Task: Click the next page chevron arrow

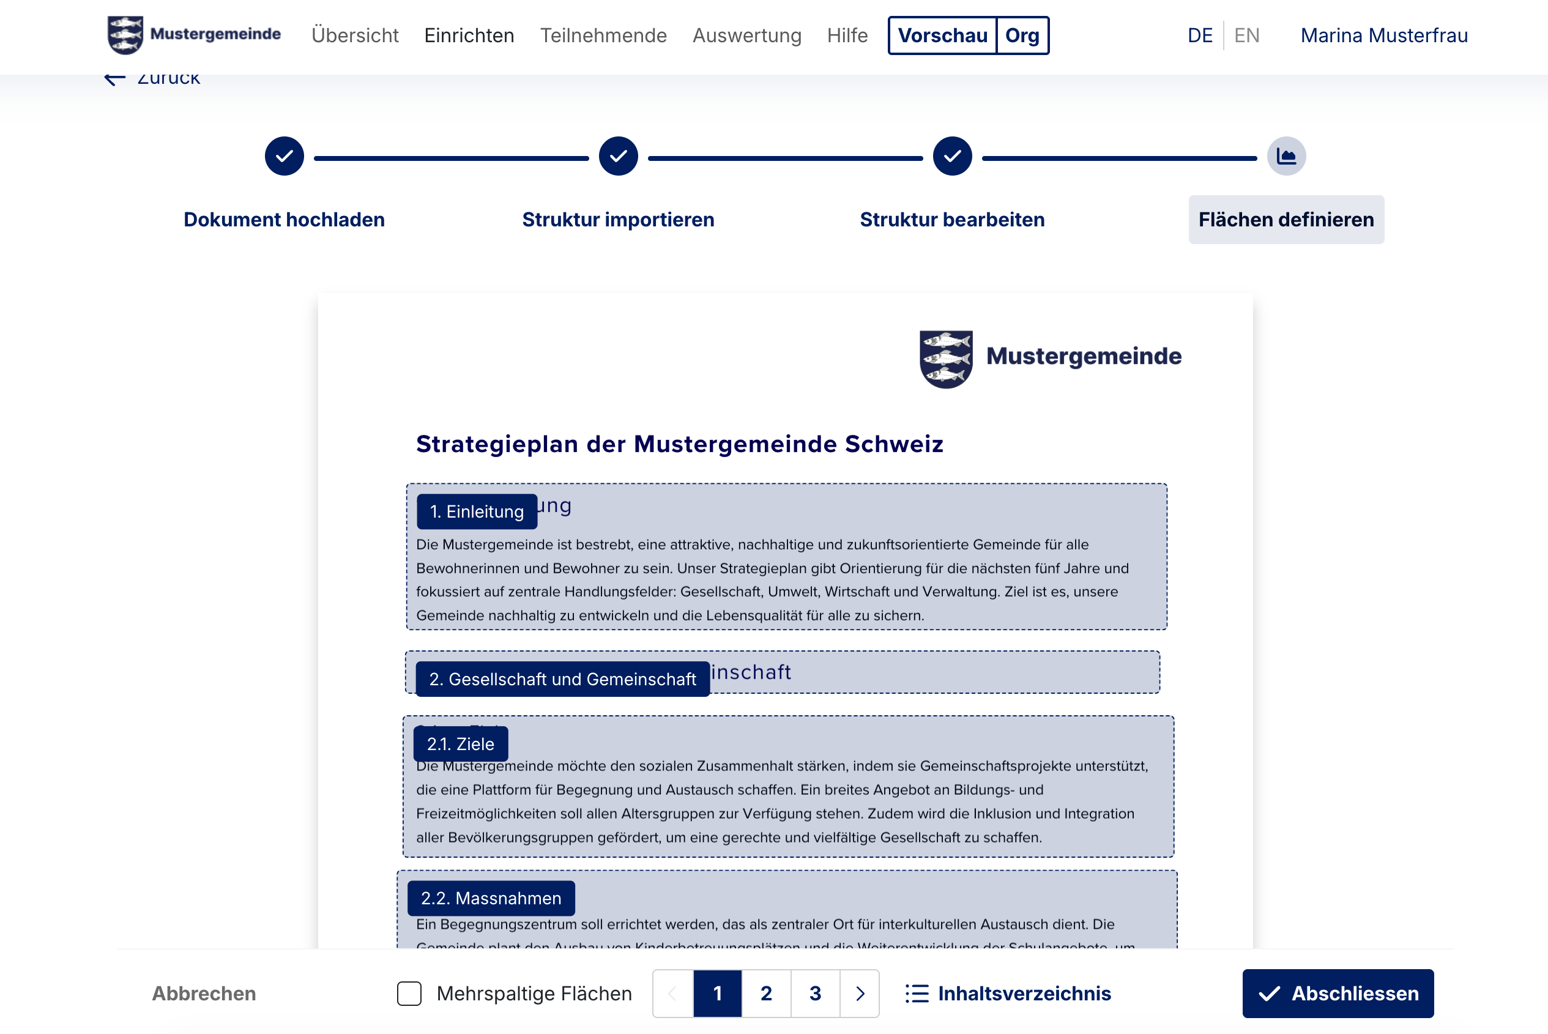Action: click(x=860, y=993)
